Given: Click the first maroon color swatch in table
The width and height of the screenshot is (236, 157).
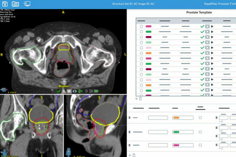Looking at the screenshot, I should click(148, 37).
